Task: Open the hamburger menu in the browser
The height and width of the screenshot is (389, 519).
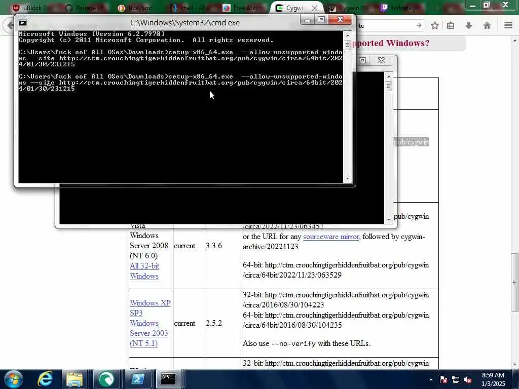Action: [508, 25]
